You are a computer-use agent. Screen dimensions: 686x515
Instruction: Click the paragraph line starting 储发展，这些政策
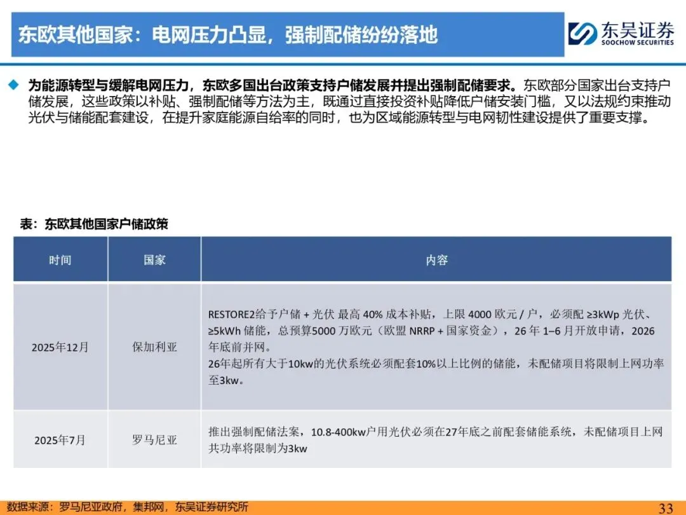pos(349,101)
